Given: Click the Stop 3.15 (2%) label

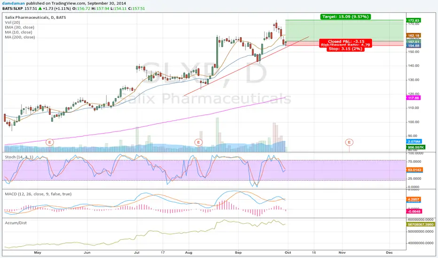Looking at the screenshot, I should pos(345,49).
